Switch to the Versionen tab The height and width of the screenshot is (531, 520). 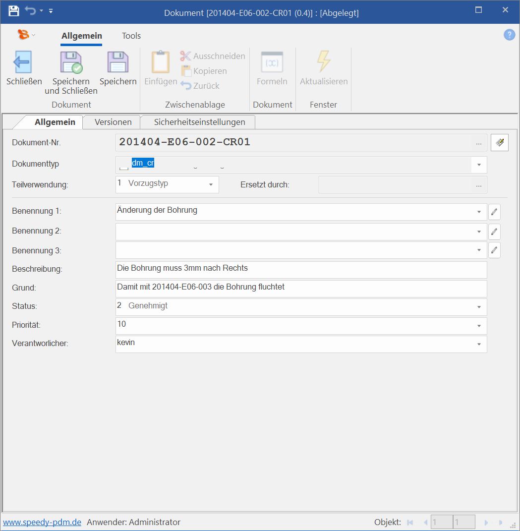point(113,122)
